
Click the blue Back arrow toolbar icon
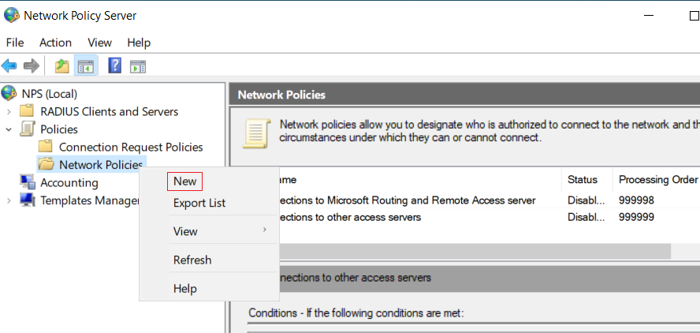pyautogui.click(x=9, y=66)
